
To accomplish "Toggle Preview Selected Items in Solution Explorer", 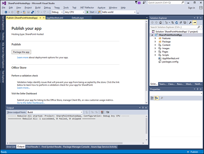I will tap(195, 22).
